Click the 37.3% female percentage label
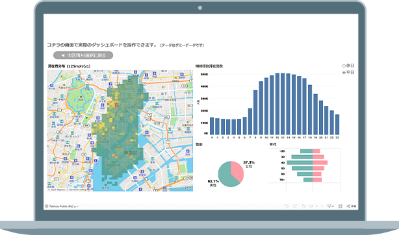 pos(249,162)
